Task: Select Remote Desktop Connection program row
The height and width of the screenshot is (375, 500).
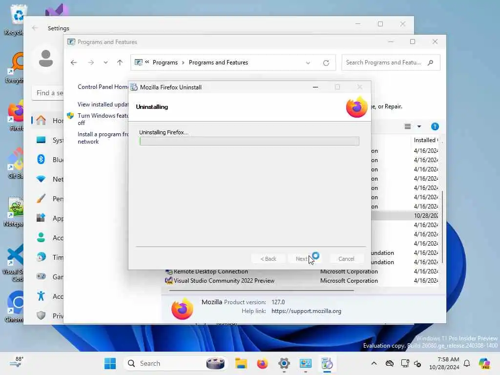Action: pos(301,271)
